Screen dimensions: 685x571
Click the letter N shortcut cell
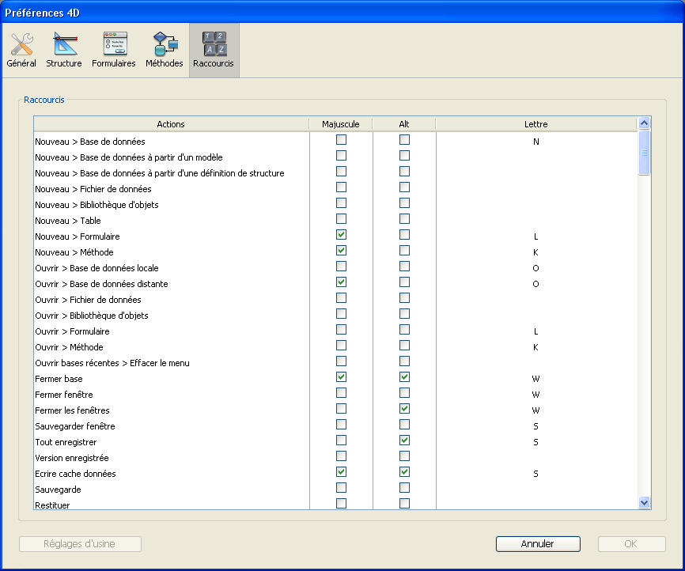click(536, 142)
